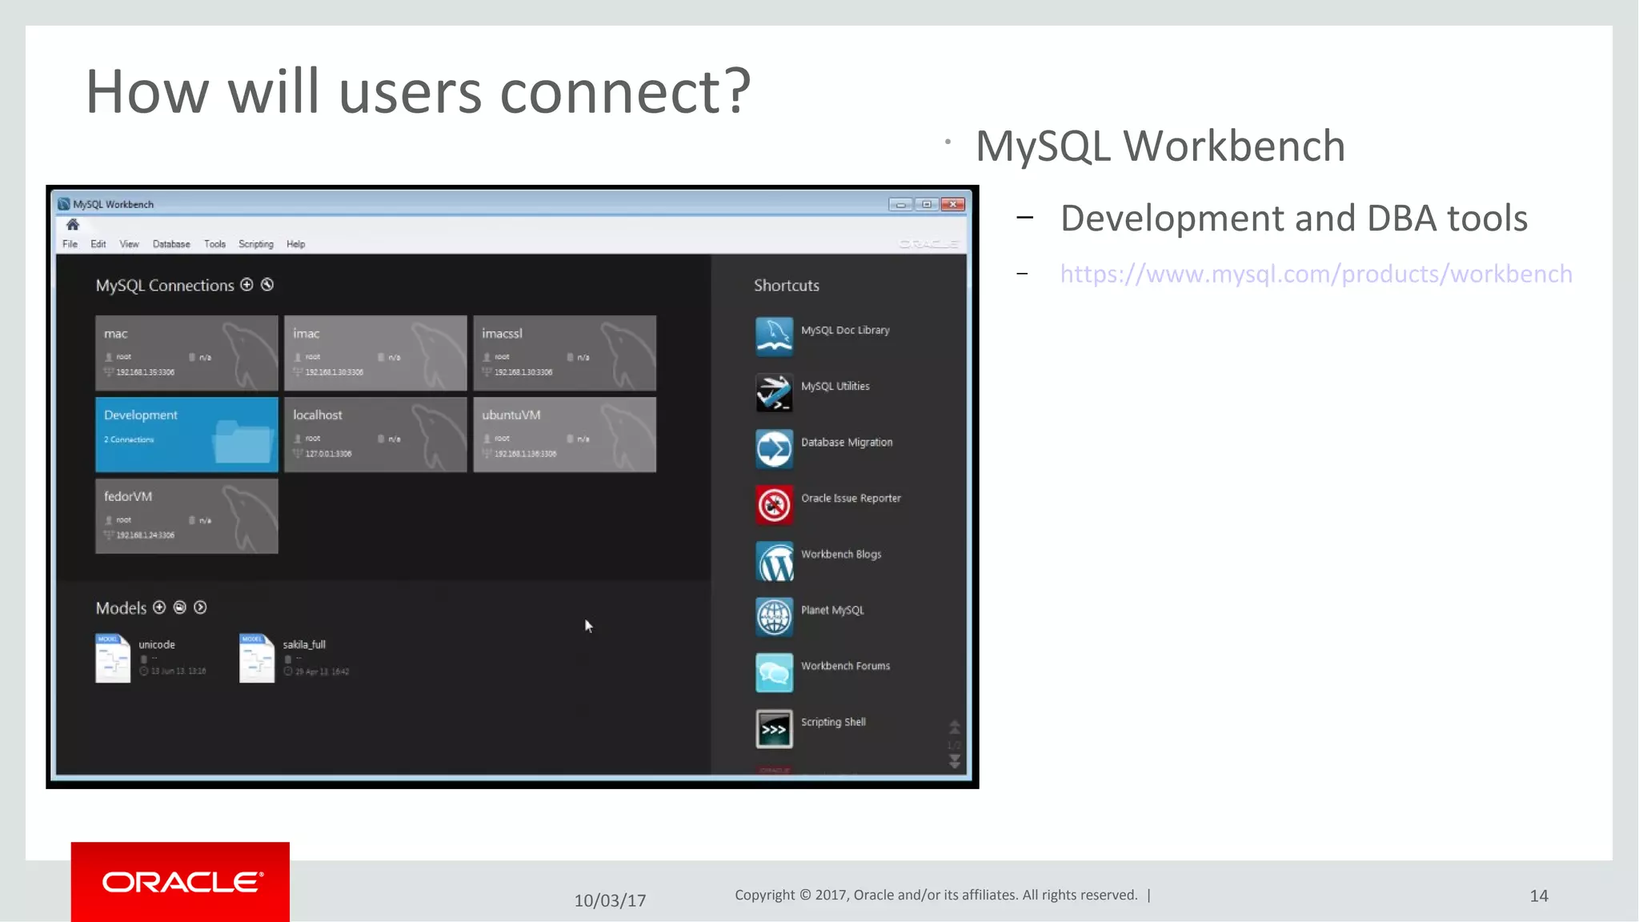Screen dimensions: 1639x922
Task: Close the MySQL Workbench window
Action: click(953, 204)
